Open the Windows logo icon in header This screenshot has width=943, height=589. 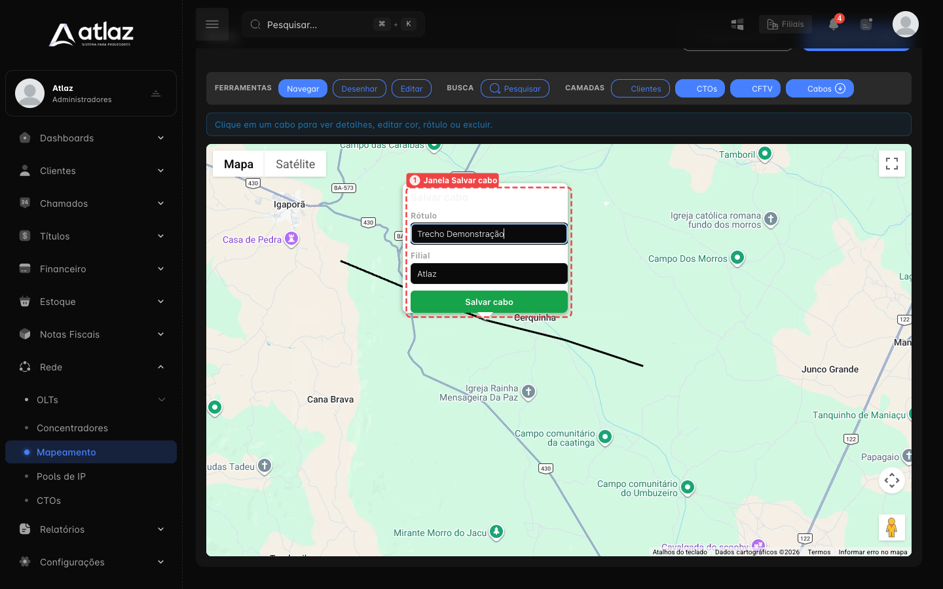[x=737, y=24]
